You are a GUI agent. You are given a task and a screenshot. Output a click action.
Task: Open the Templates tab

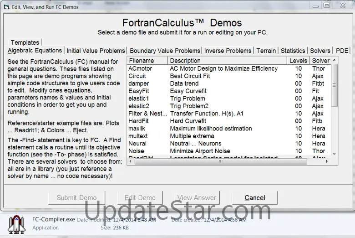[x=25, y=42]
